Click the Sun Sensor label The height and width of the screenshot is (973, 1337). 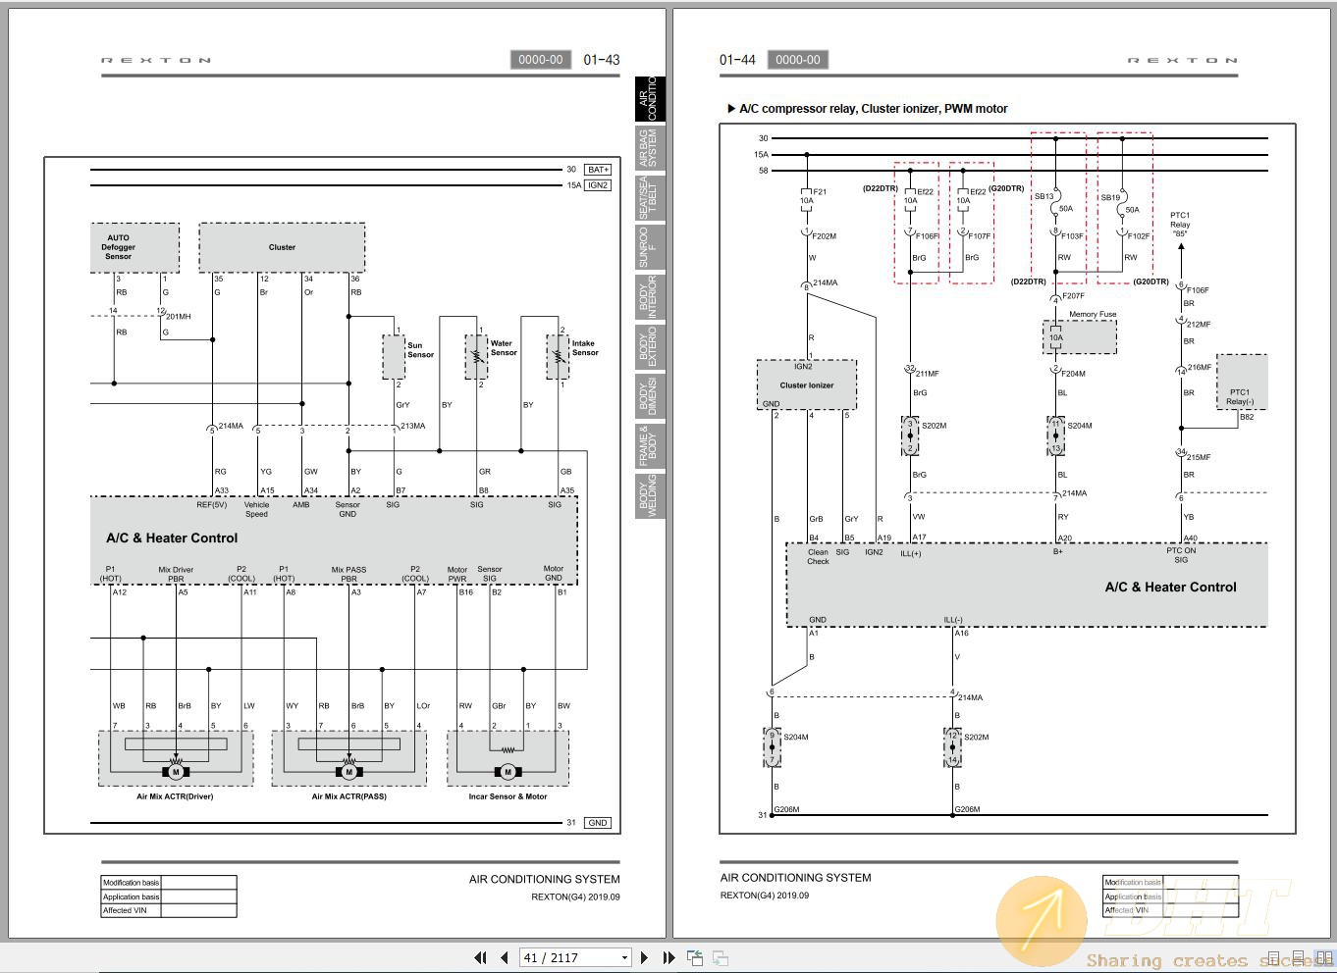[x=420, y=350]
